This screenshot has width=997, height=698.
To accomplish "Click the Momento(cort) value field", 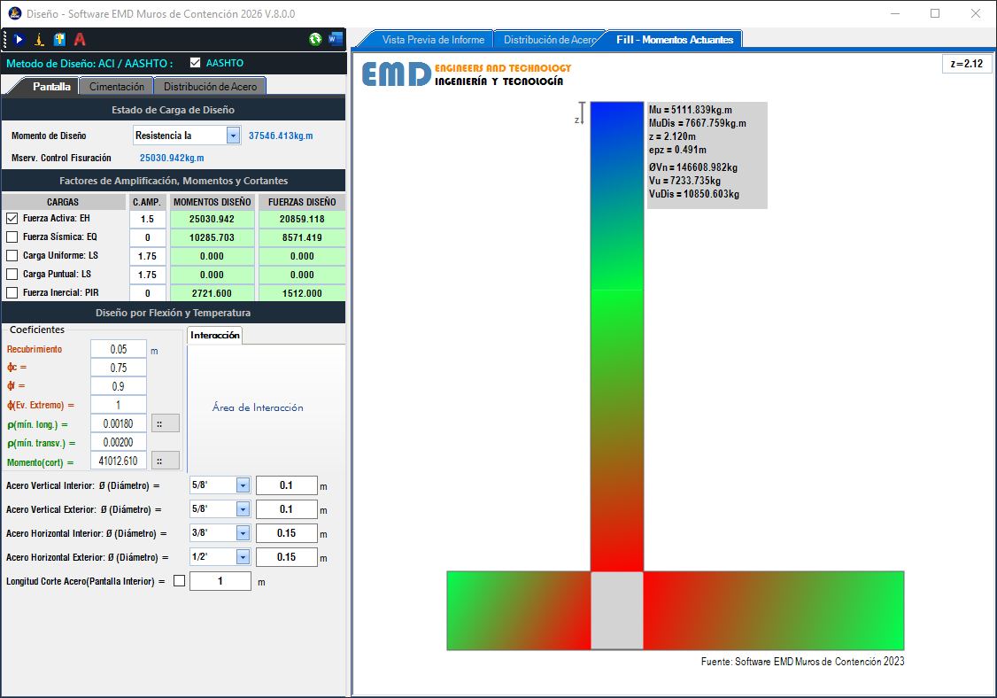I will coord(119,461).
